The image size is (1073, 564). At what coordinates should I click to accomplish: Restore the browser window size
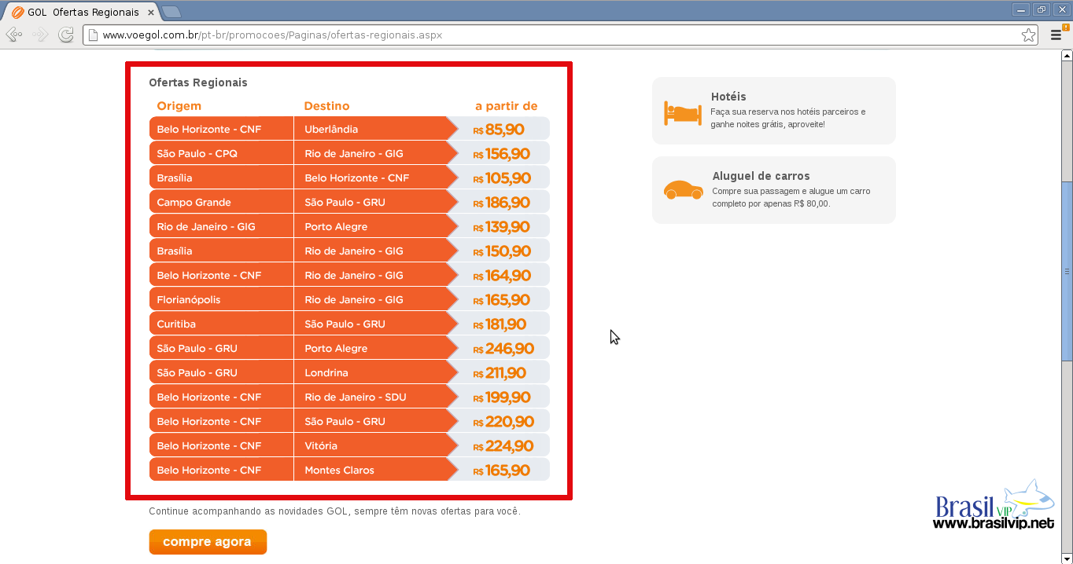(1042, 9)
